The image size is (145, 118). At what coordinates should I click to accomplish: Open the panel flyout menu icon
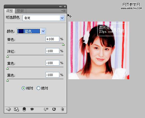click(x=63, y=11)
